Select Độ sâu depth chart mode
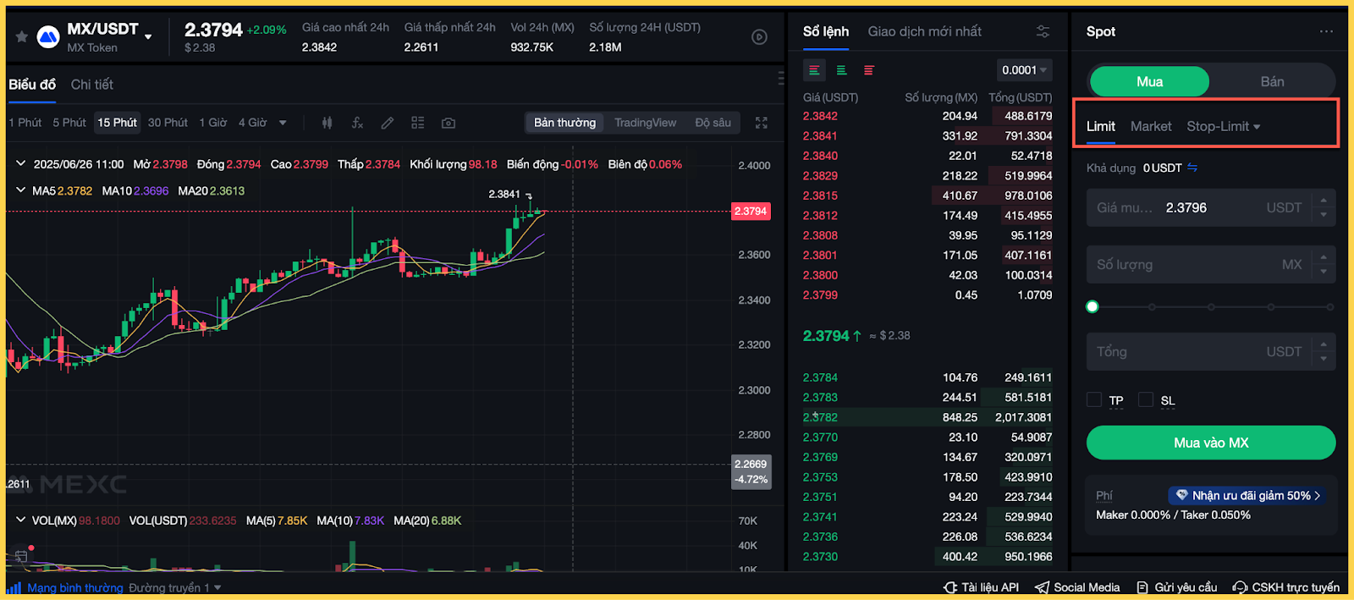1354x600 pixels. [x=713, y=123]
